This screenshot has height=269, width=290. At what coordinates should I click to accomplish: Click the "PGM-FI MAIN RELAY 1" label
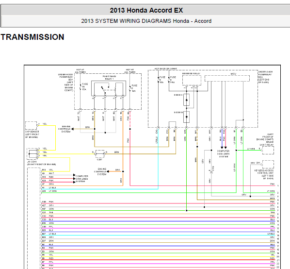[x=109, y=77]
